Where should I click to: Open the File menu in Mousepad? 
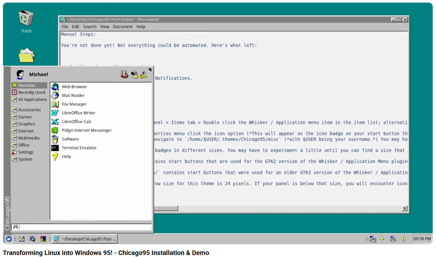click(65, 27)
